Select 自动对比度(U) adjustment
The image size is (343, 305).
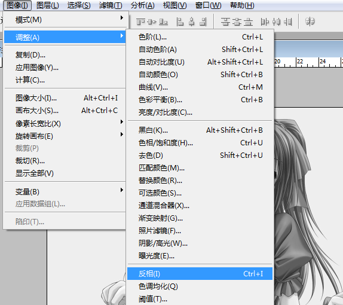tap(200, 62)
